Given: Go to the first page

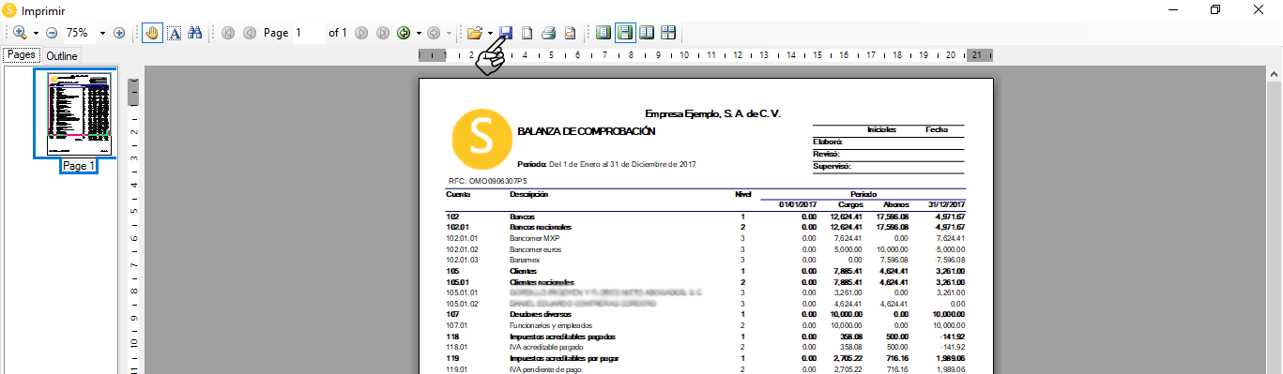Looking at the screenshot, I should click(x=228, y=33).
